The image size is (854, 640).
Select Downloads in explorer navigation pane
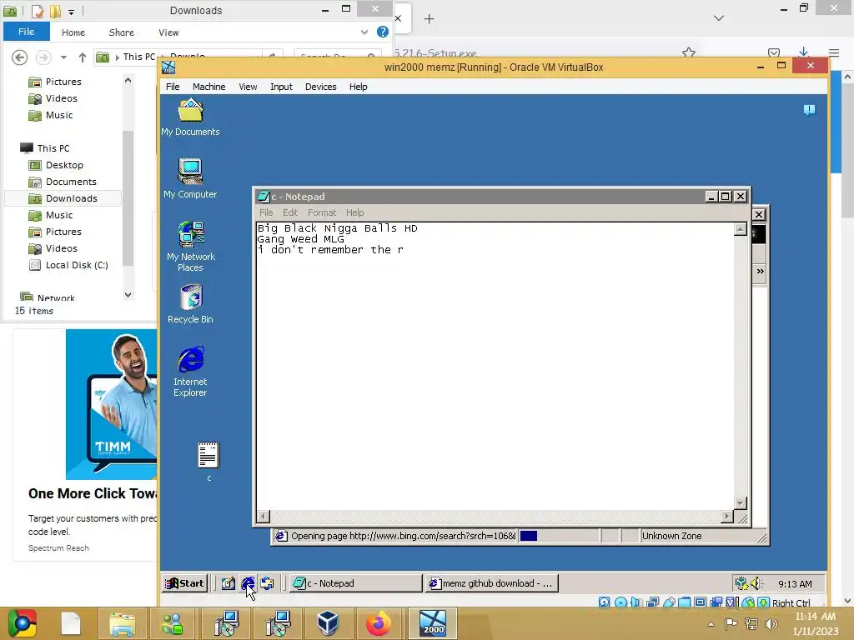63,198
